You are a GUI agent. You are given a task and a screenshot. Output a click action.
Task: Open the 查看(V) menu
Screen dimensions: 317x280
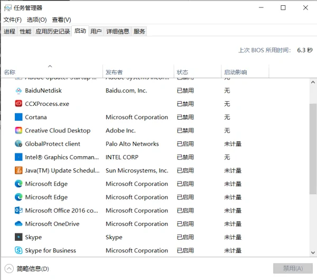click(x=61, y=20)
